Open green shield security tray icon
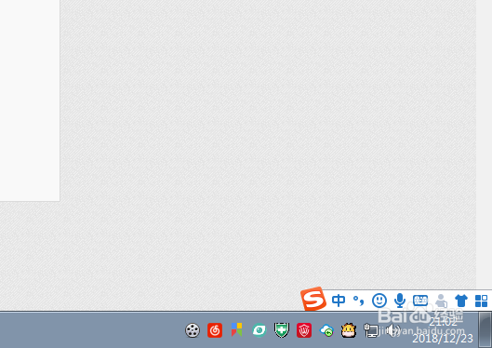Image resolution: width=492 pixels, height=348 pixels. click(x=282, y=330)
